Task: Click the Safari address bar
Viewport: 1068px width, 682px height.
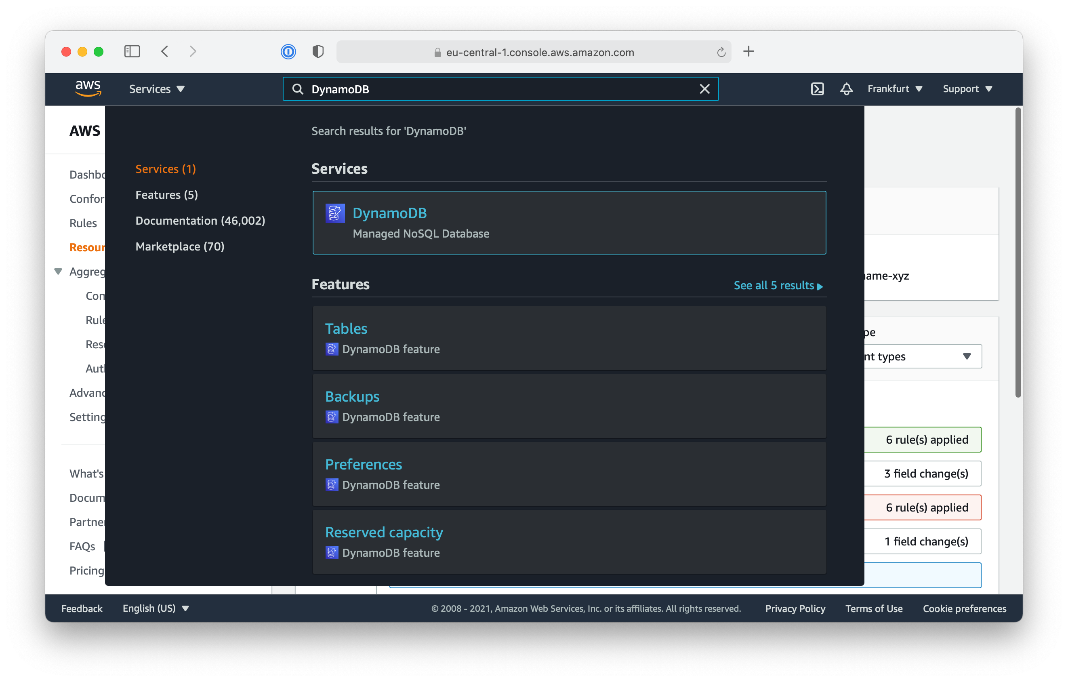Action: pos(534,52)
